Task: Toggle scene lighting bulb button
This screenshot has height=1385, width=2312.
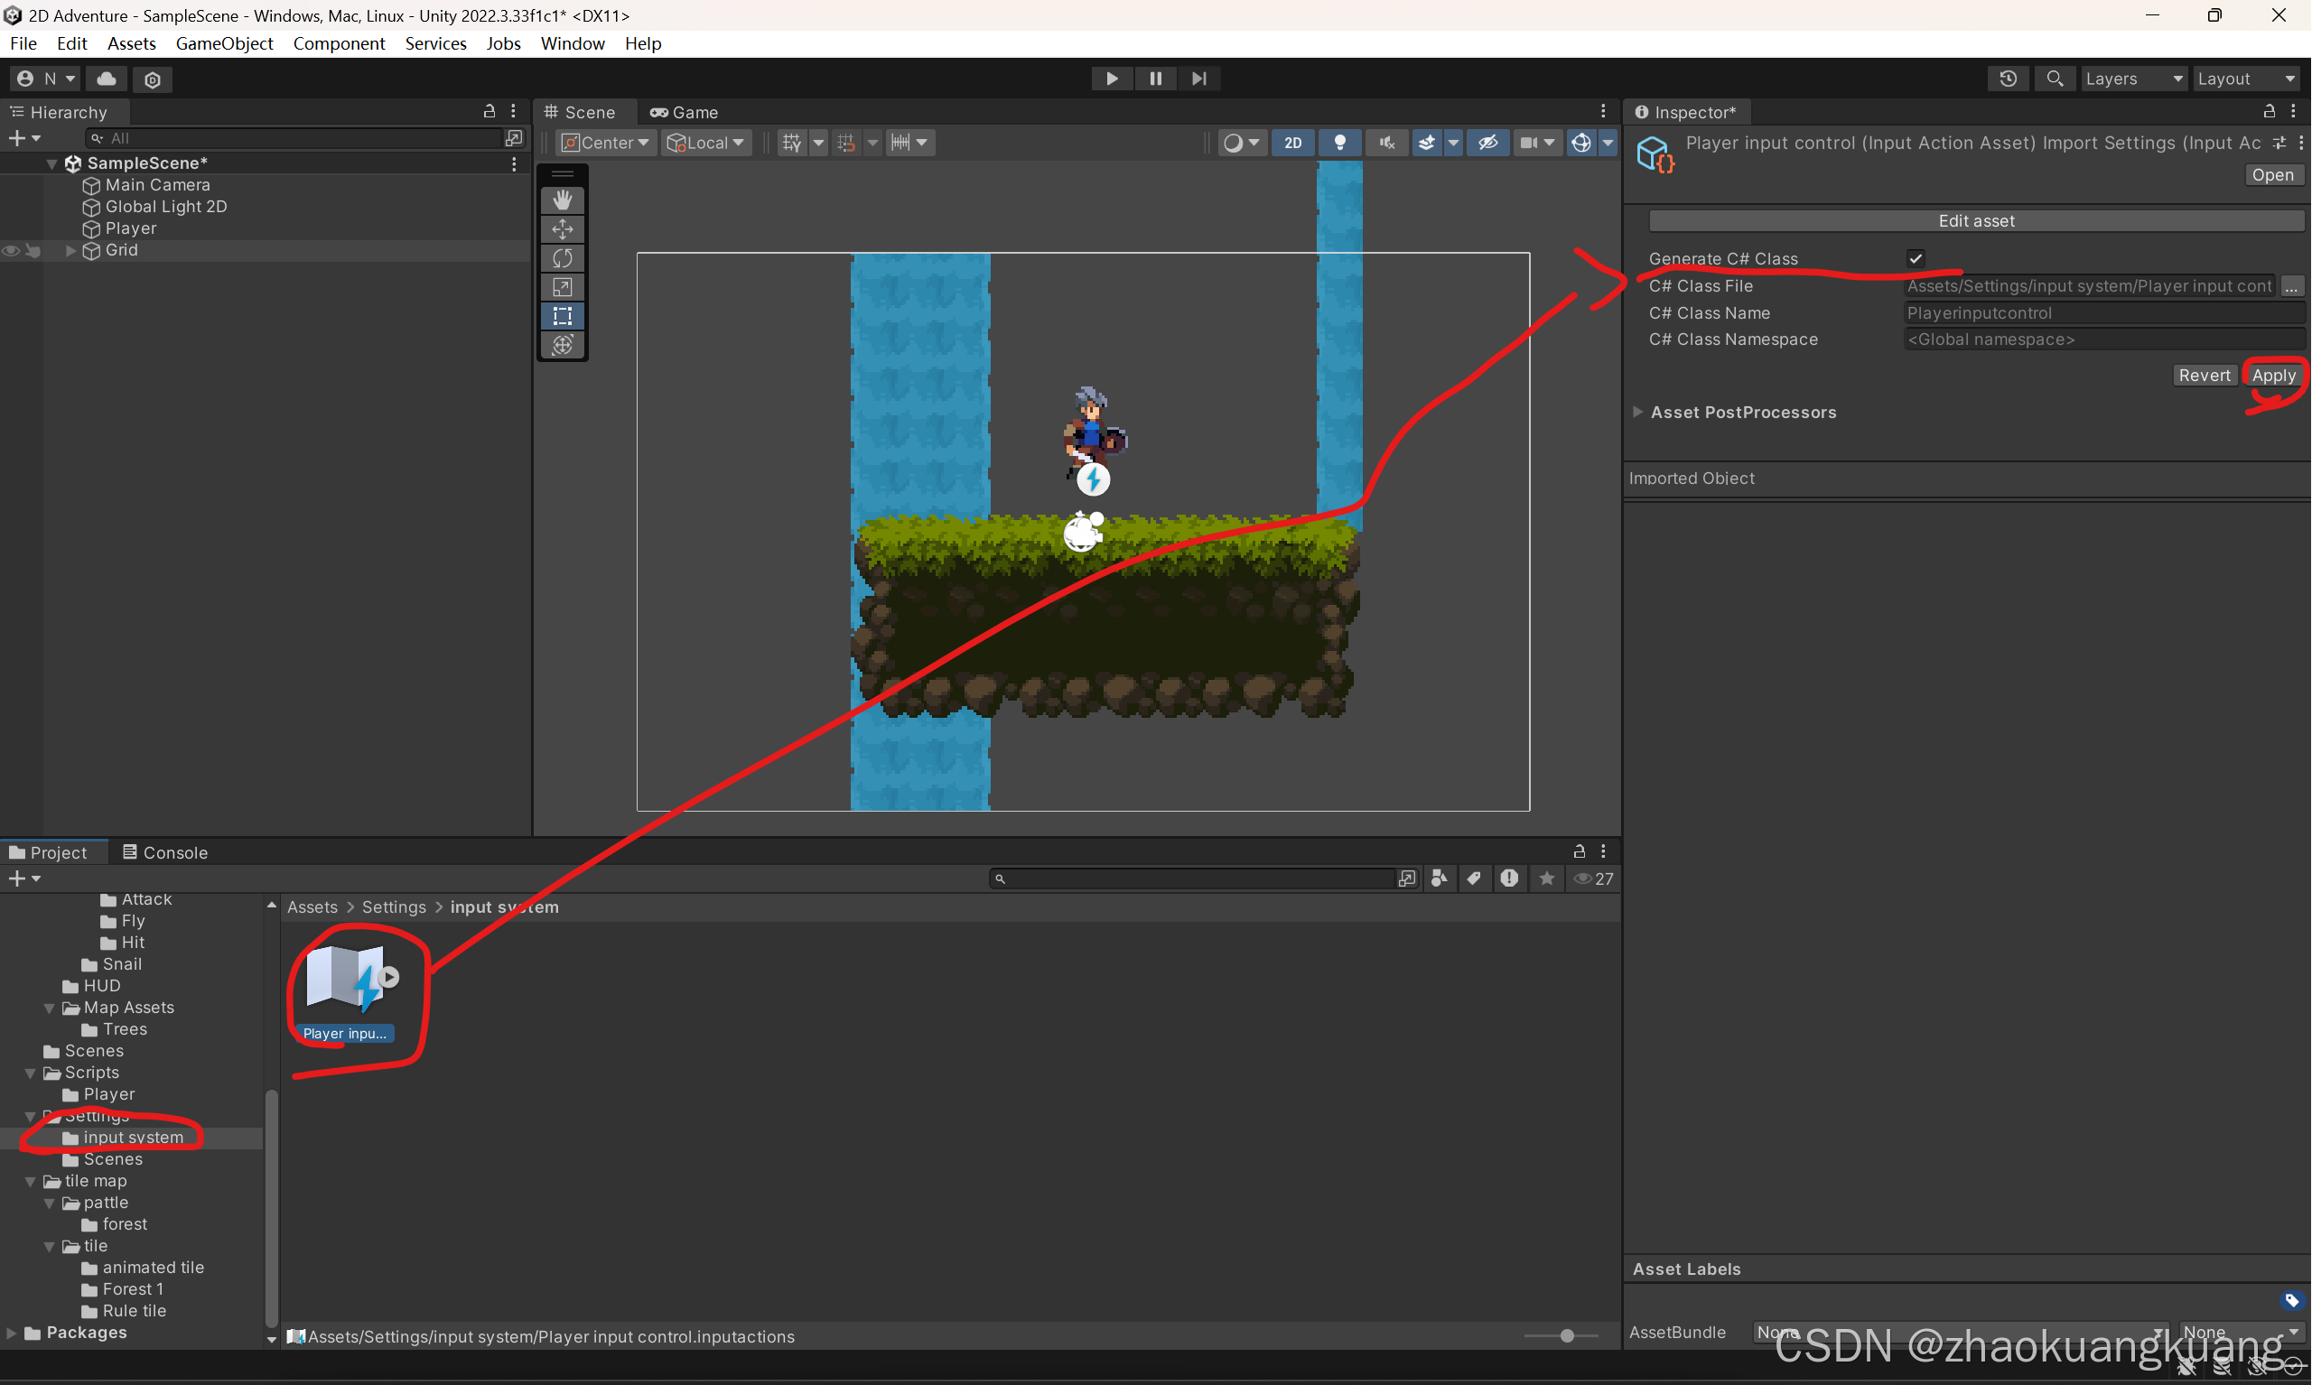Action: pyautogui.click(x=1339, y=143)
